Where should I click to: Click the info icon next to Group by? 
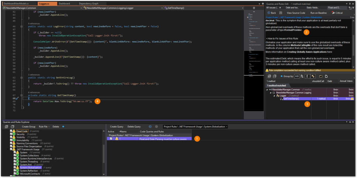click(x=281, y=76)
